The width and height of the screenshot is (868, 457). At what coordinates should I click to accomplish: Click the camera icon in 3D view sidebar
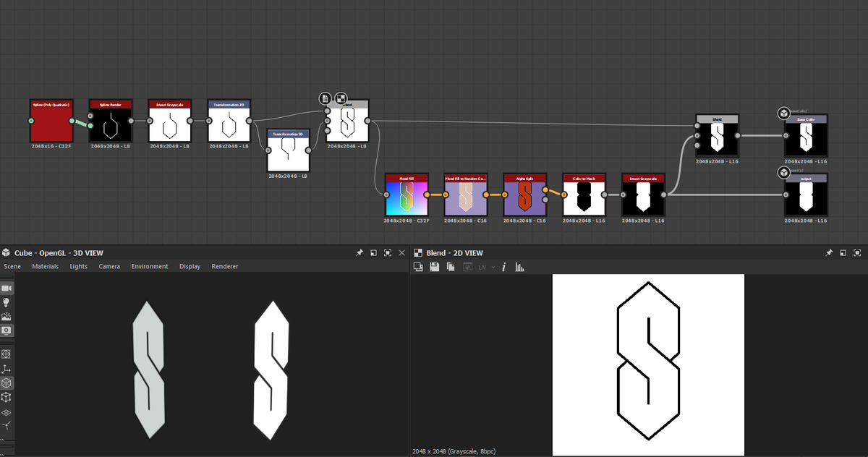[x=7, y=289]
